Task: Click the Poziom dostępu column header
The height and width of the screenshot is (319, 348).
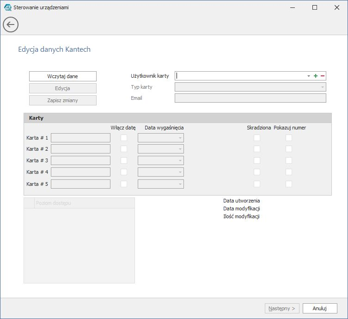Action: pos(84,203)
